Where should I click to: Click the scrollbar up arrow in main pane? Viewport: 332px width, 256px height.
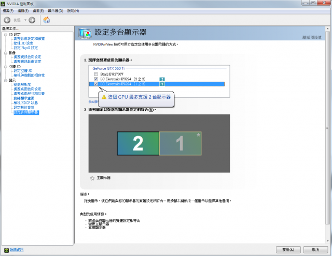(327, 28)
